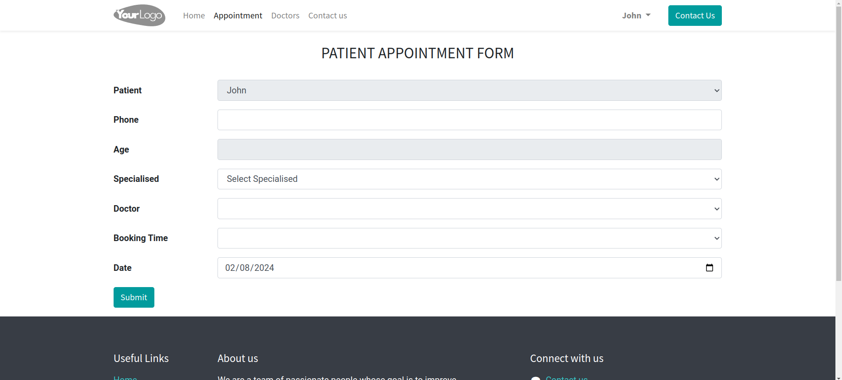842x380 pixels.
Task: Click the teal Contact Us button
Action: pos(695,15)
